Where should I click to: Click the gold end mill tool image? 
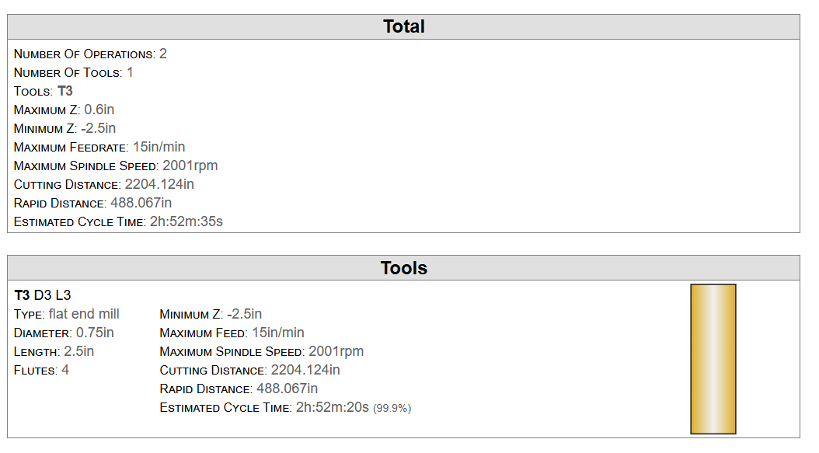tap(713, 359)
